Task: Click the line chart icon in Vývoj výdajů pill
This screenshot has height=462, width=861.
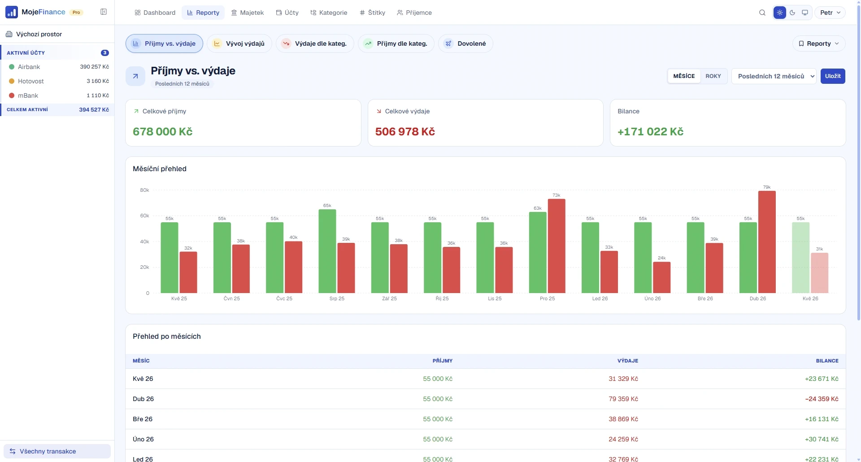Action: coord(217,43)
